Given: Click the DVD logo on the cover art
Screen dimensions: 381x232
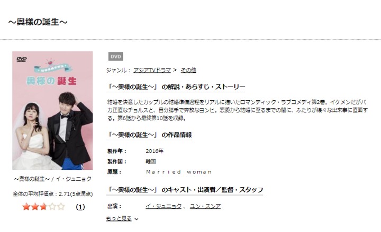Looking at the screenshot, I should click(22, 59).
